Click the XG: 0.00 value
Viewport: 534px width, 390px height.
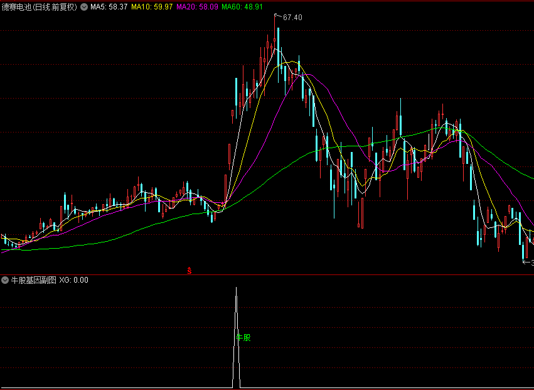coord(74,280)
